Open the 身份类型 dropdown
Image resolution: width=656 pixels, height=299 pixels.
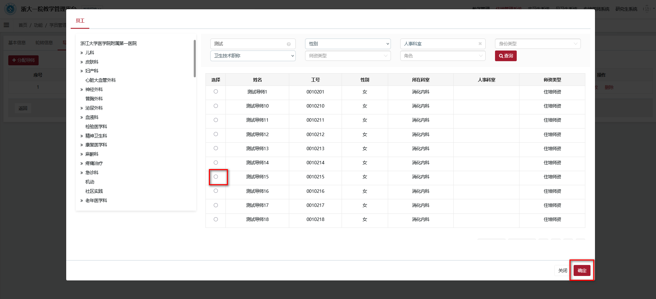coord(538,44)
